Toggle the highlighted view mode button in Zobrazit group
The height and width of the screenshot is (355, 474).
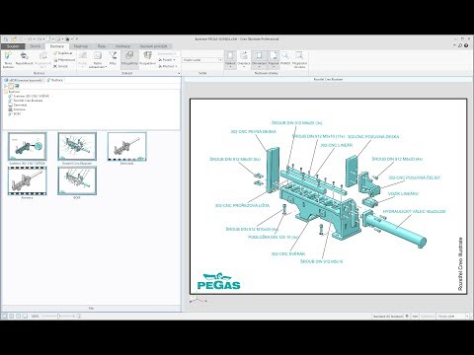pos(129,58)
